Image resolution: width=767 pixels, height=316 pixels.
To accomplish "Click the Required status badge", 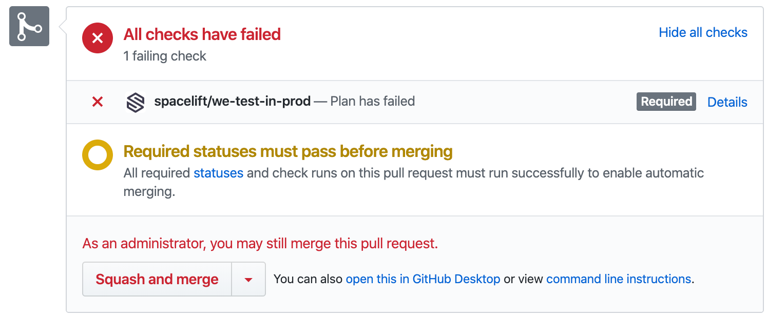I will coord(666,102).
